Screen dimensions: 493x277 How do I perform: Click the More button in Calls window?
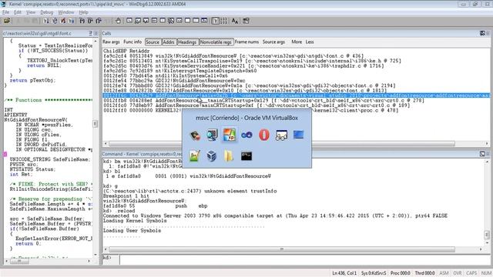[x=297, y=42]
